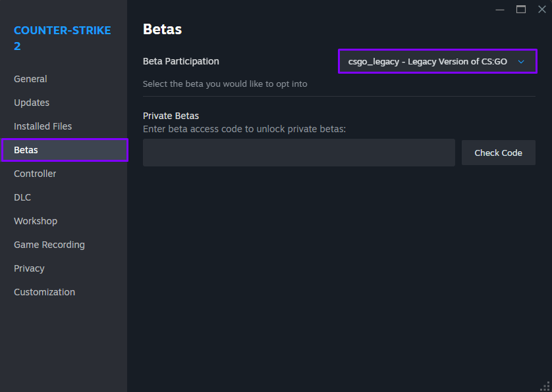Go to the Privacy section
552x392 pixels.
pyautogui.click(x=29, y=268)
